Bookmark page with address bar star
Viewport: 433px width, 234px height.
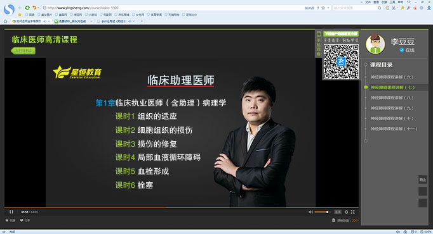point(323,8)
